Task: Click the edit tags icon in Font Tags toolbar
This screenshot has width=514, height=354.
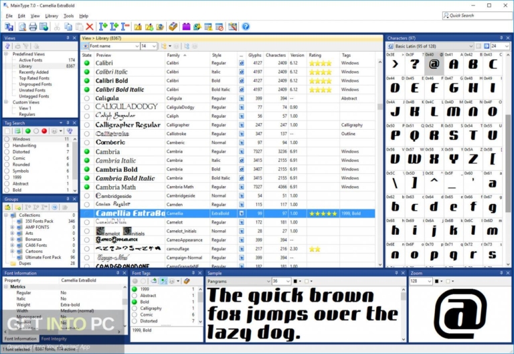Action: coord(187,281)
